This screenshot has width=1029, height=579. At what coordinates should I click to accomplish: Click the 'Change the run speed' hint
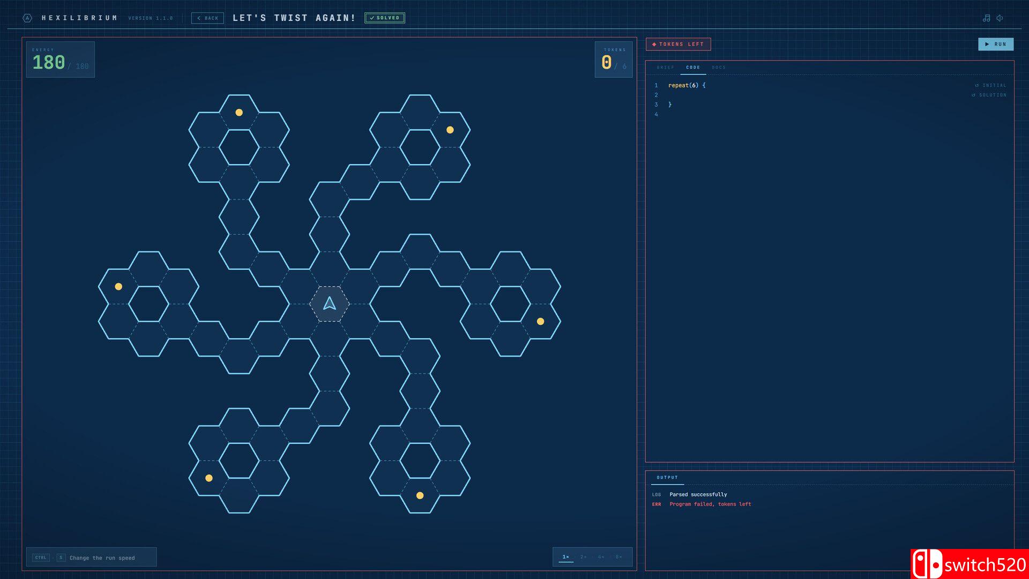pyautogui.click(x=102, y=558)
